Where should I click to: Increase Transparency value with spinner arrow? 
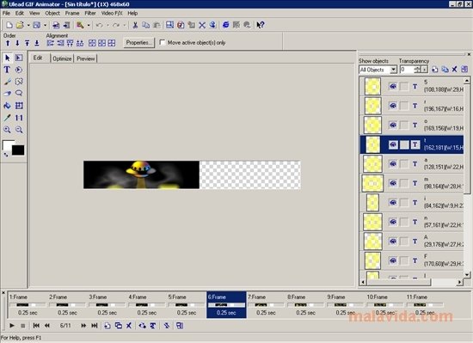pos(417,68)
